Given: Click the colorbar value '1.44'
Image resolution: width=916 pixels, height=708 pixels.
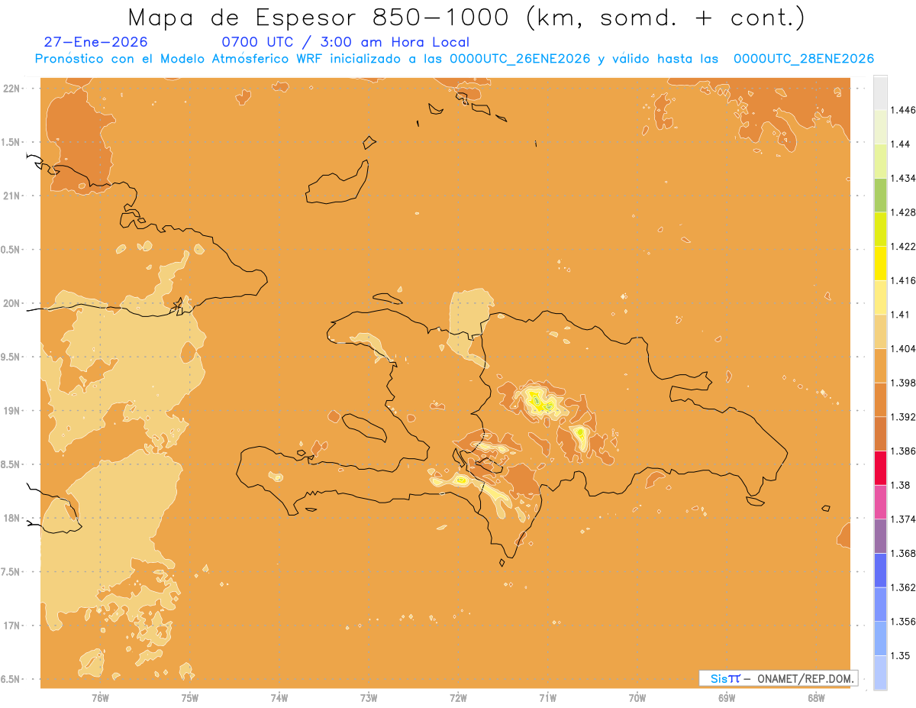Looking at the screenshot, I should tap(899, 144).
